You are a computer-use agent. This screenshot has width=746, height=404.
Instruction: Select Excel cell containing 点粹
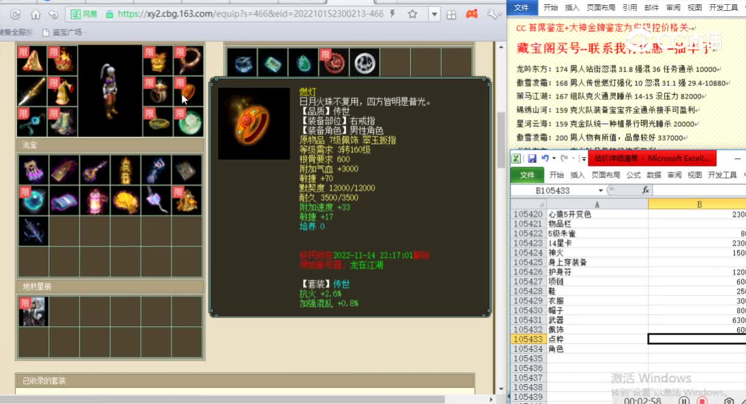[597, 340]
